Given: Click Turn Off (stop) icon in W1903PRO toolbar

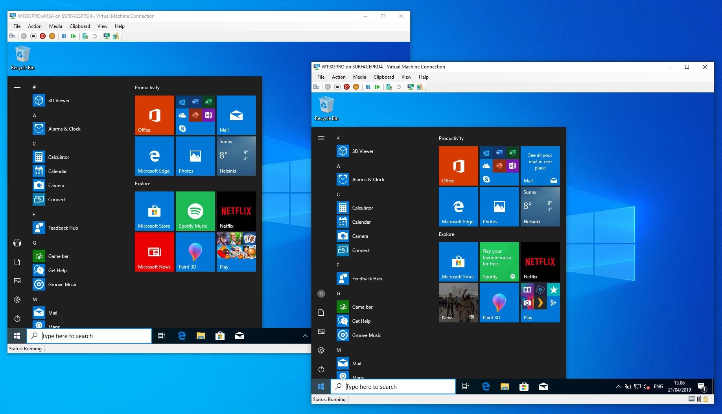Looking at the screenshot, I should 337,87.
